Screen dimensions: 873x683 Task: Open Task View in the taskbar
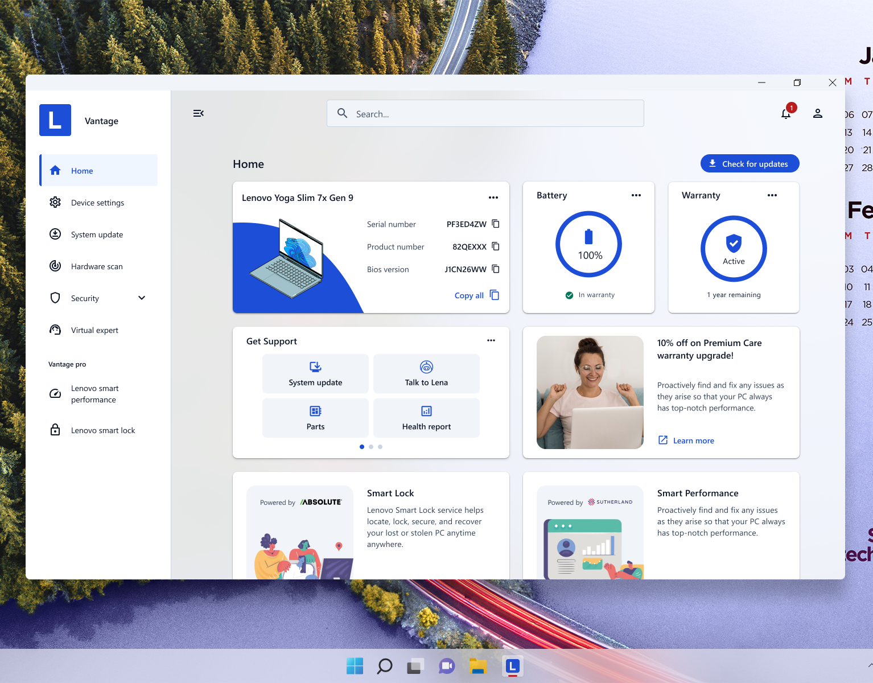coord(415,666)
